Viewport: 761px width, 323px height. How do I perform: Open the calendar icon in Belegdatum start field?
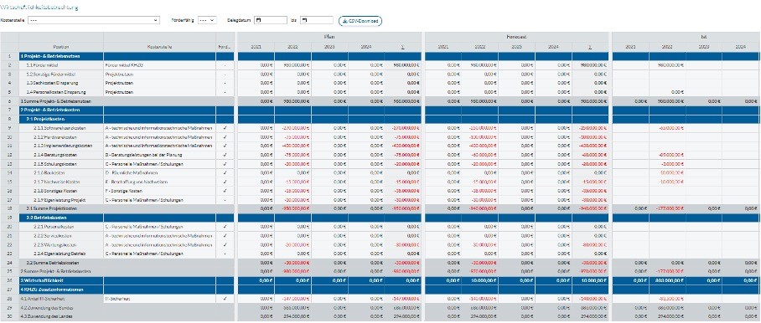[x=258, y=20]
